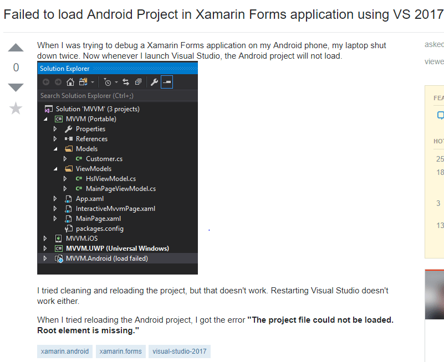The image size is (444, 362).
Task: Expand the References node
Action: click(55, 139)
